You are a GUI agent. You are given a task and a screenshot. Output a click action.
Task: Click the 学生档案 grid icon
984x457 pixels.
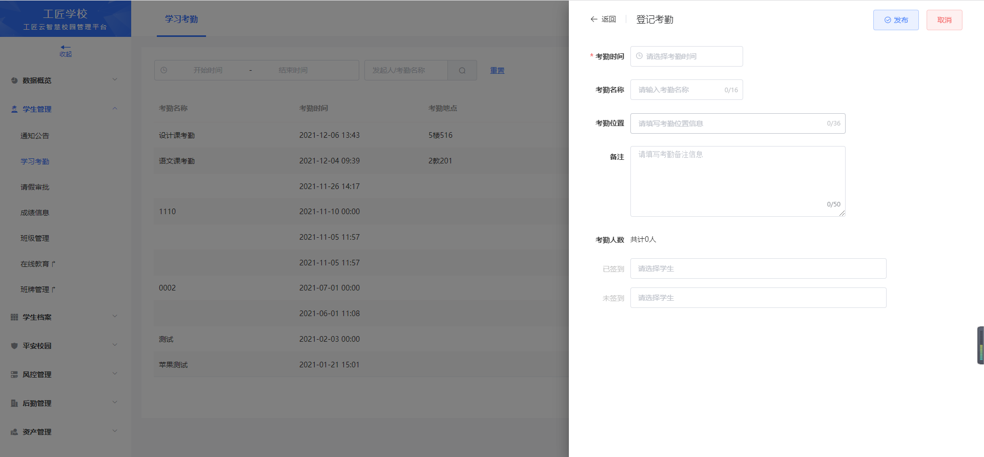14,317
